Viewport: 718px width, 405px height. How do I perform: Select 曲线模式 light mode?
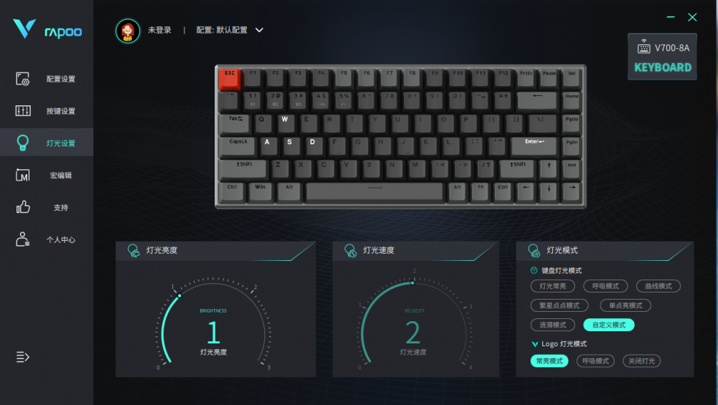coord(658,286)
